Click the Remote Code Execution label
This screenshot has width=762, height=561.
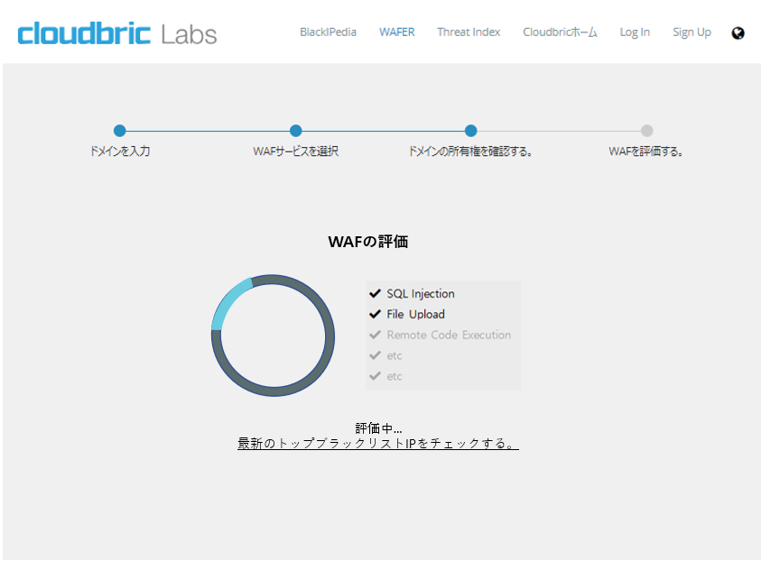[x=449, y=335]
